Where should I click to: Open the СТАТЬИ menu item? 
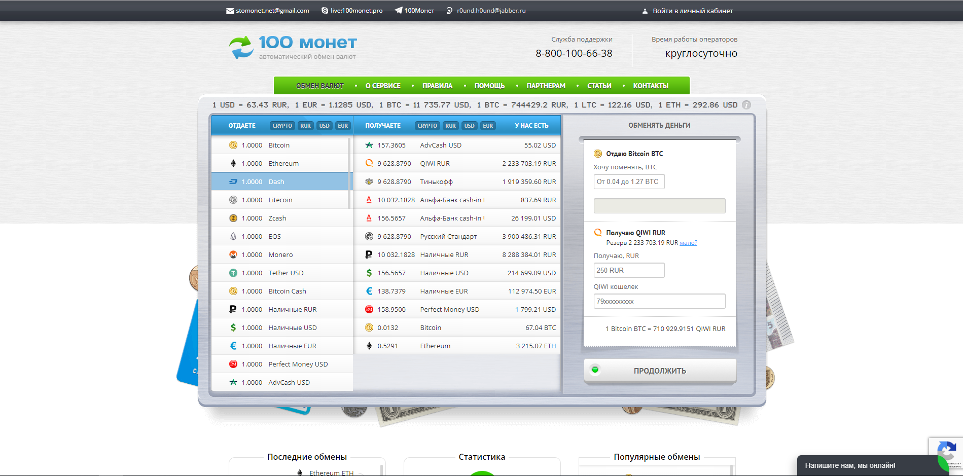click(599, 86)
